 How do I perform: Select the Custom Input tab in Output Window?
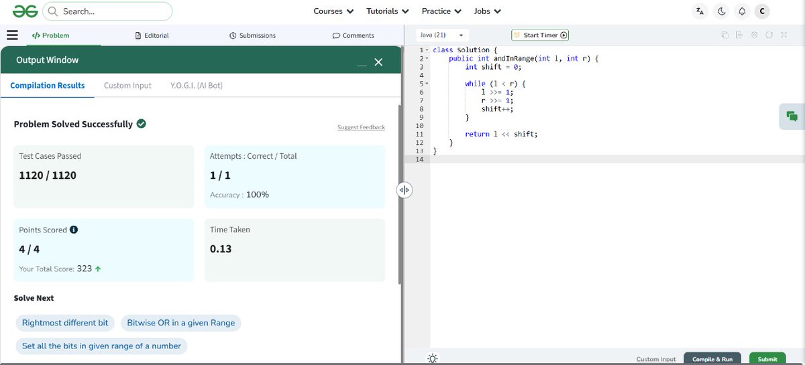tap(127, 86)
